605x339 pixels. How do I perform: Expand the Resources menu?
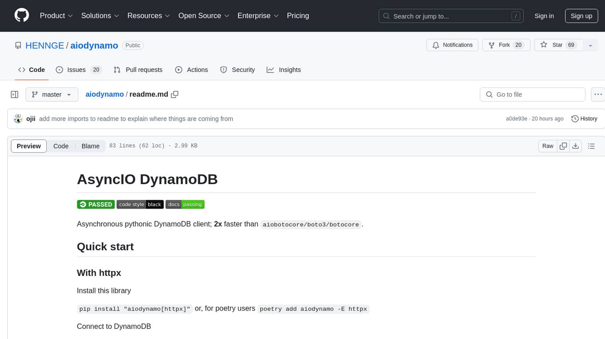click(x=149, y=16)
